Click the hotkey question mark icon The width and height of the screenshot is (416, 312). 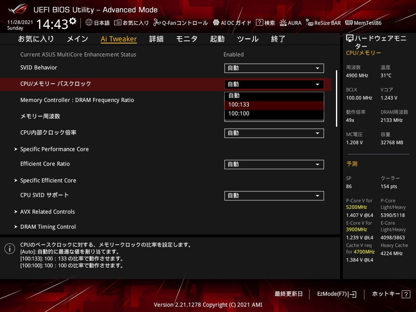pos(406,294)
